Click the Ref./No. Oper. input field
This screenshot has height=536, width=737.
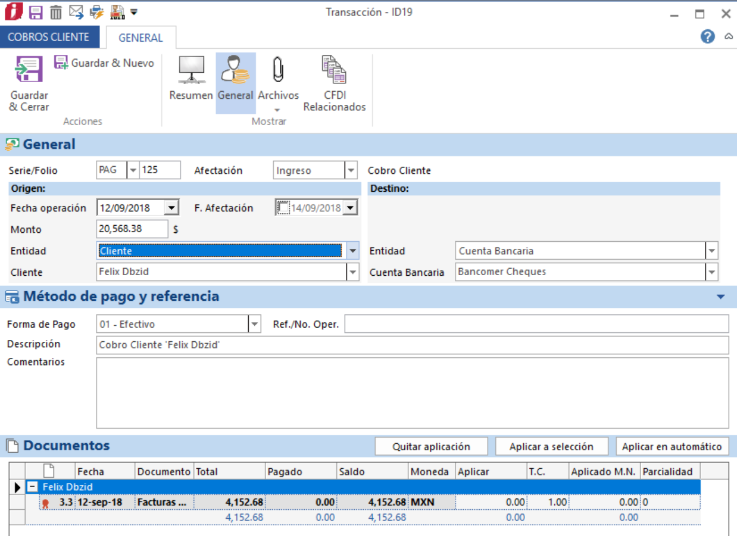point(536,324)
